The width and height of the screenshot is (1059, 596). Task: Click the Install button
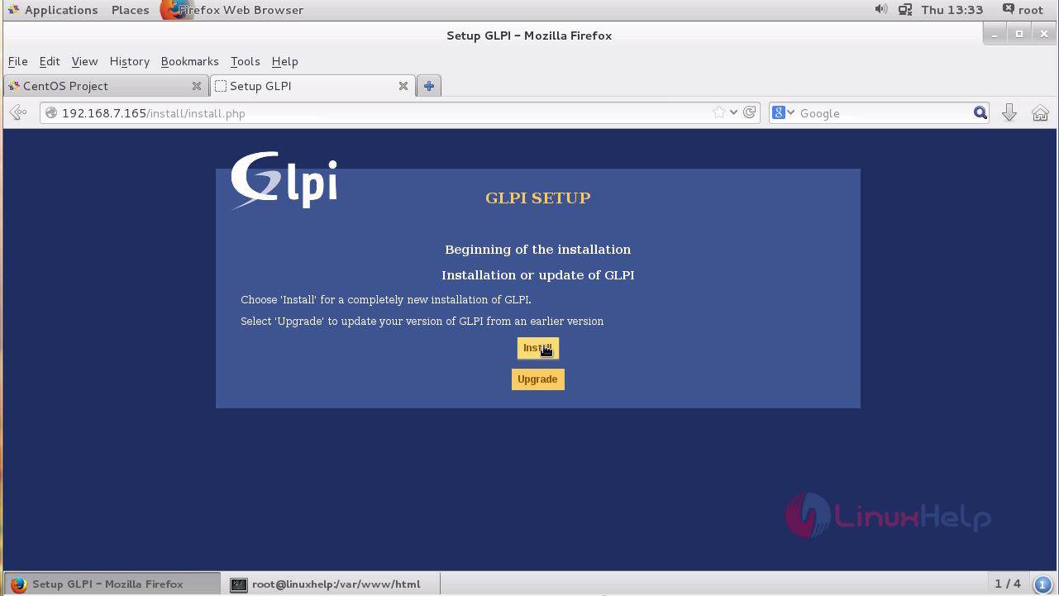[x=538, y=348]
